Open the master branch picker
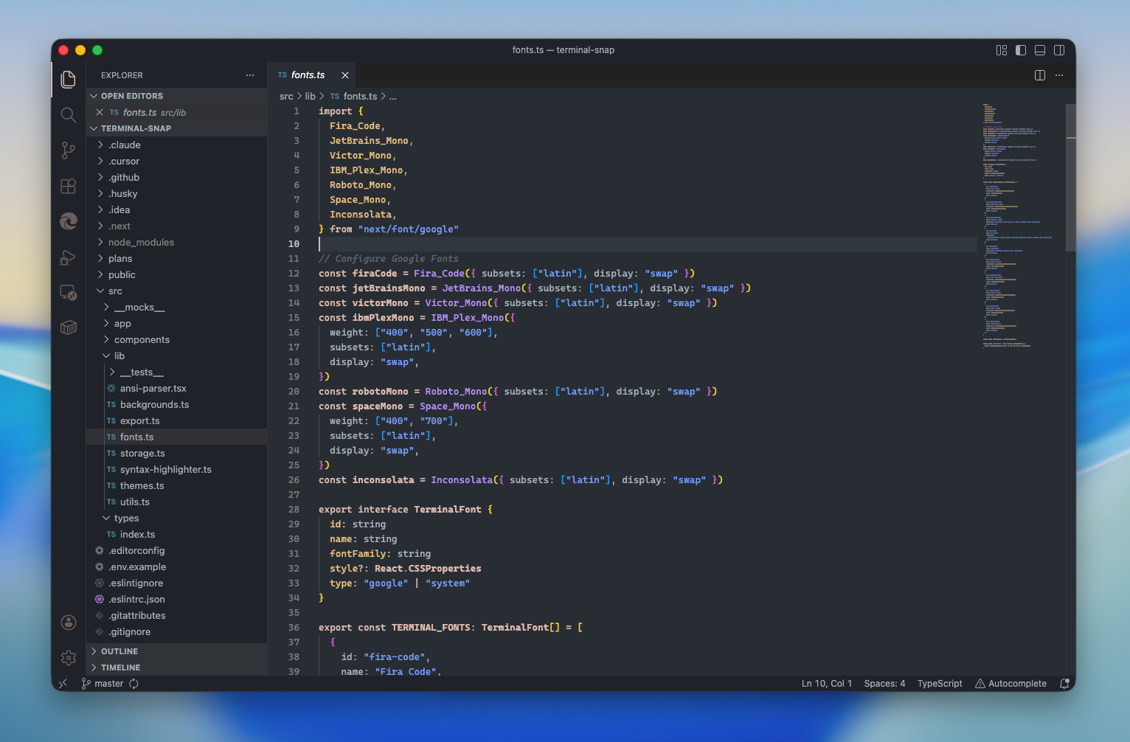This screenshot has height=742, width=1130. pyautogui.click(x=102, y=684)
